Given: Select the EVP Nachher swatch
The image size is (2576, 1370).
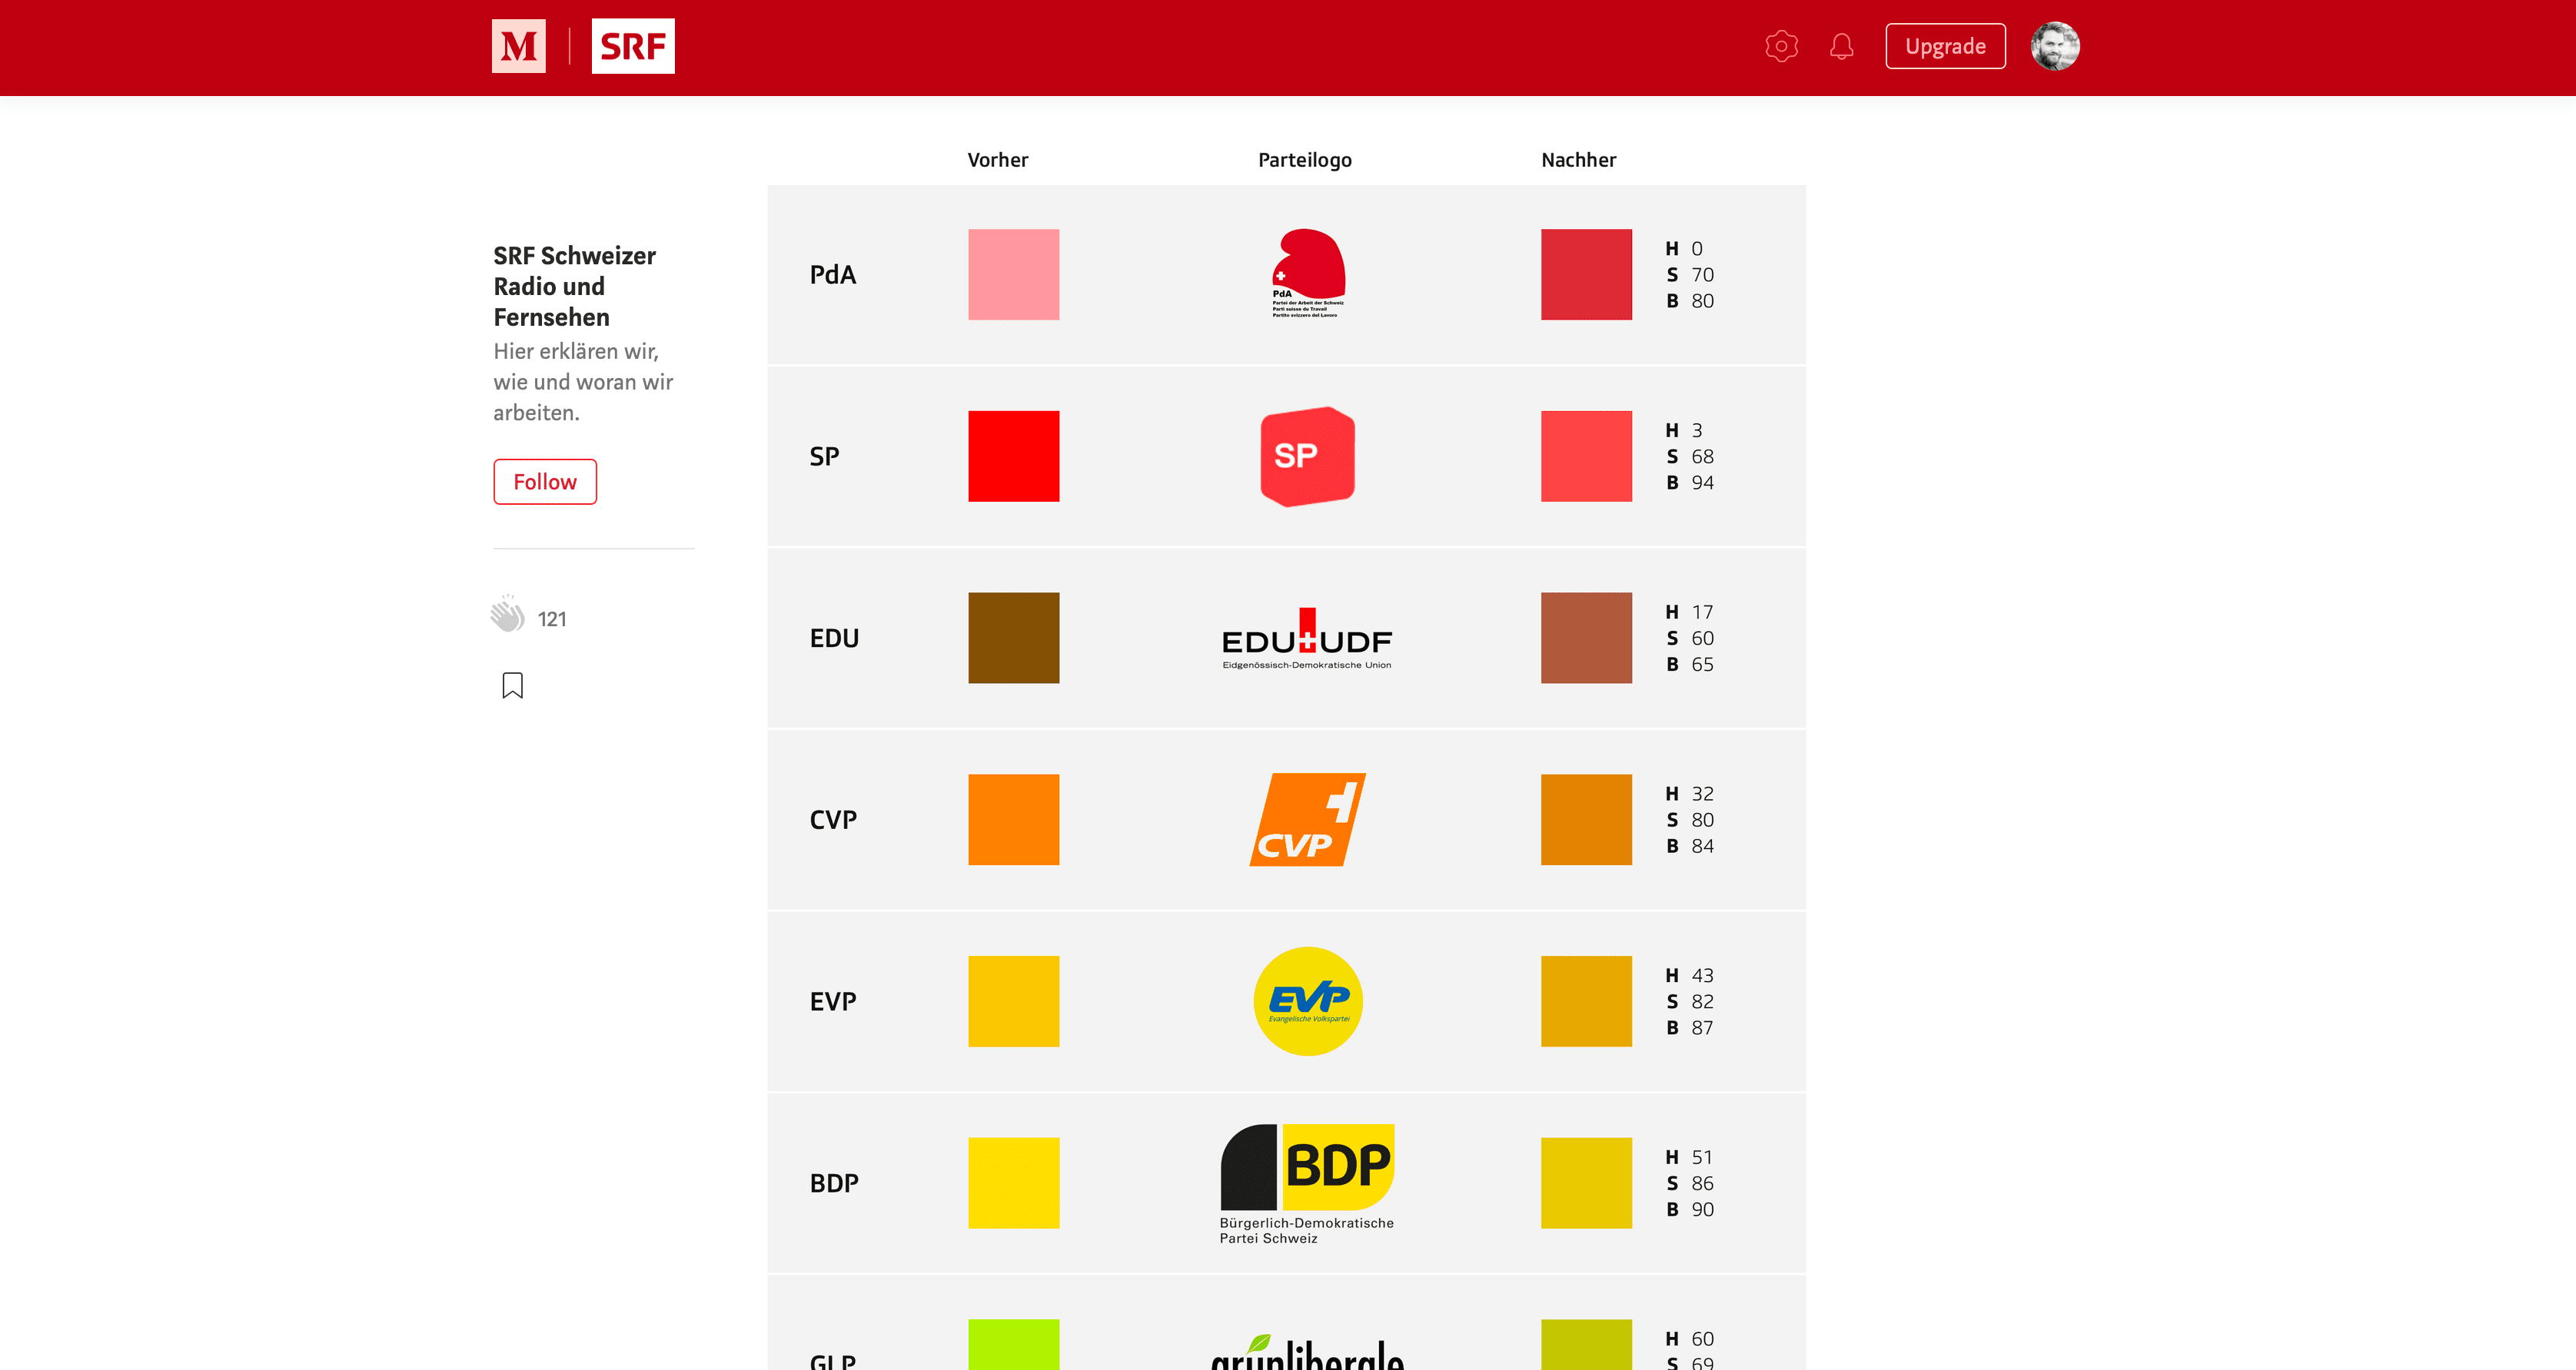Looking at the screenshot, I should tap(1586, 1001).
